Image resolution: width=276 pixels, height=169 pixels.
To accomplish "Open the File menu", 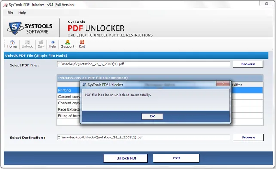I will 10,12.
